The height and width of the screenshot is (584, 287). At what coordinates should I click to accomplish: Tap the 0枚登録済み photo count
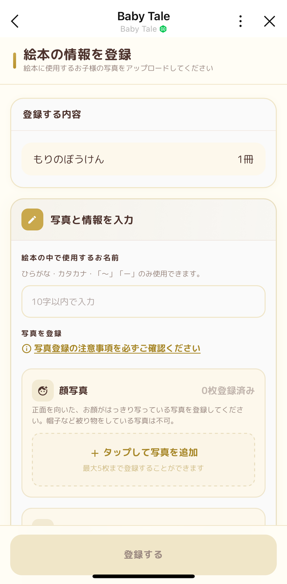(228, 391)
